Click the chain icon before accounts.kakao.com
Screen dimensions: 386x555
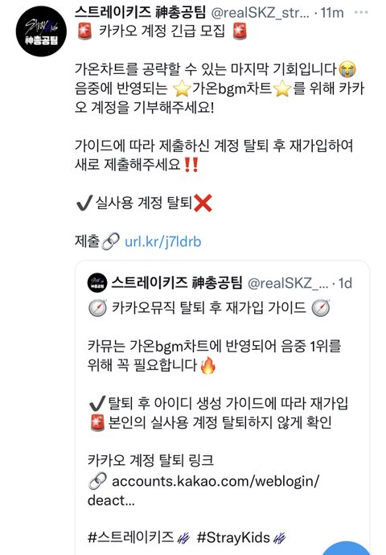tap(97, 481)
